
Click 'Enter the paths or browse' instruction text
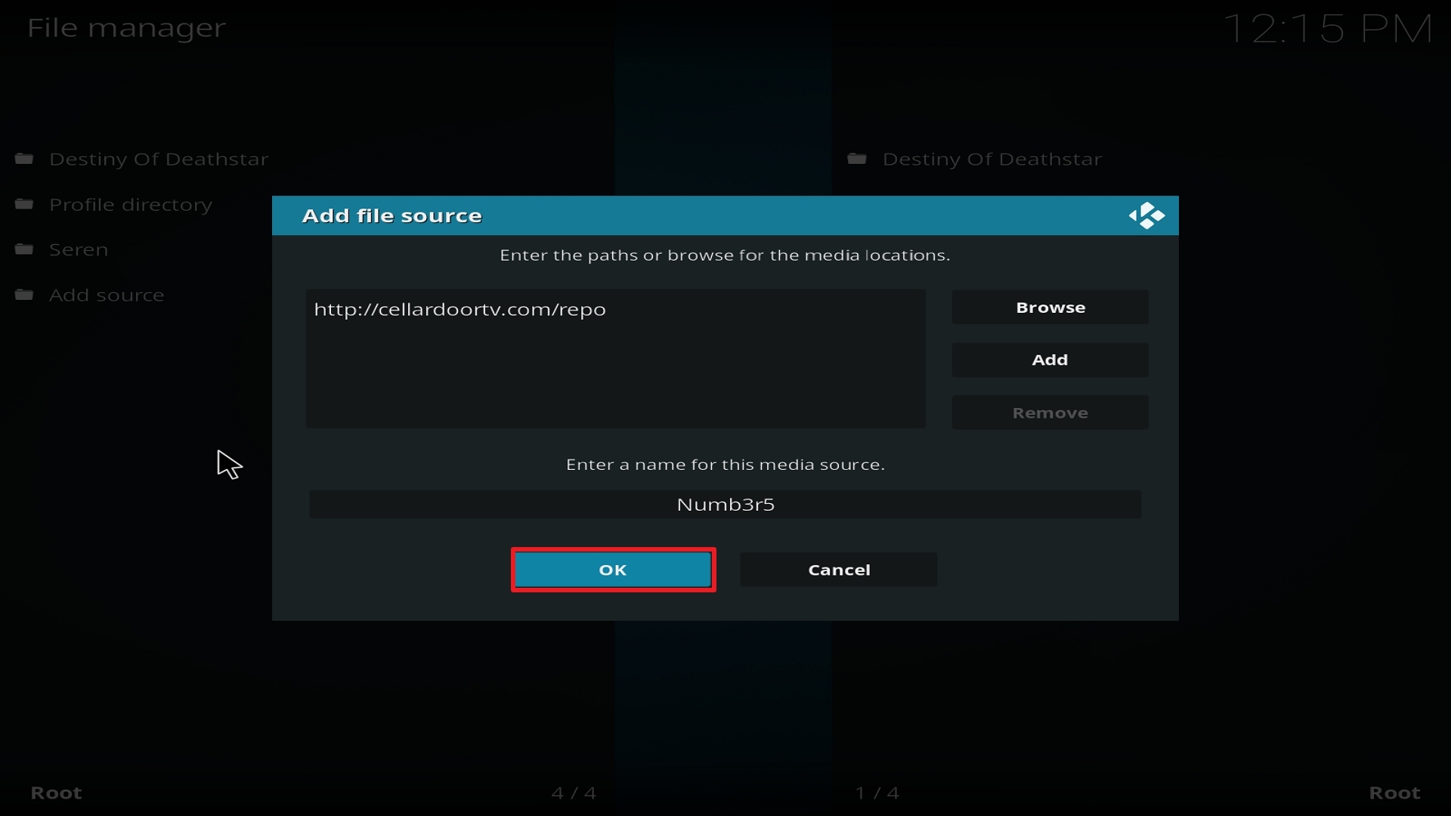click(725, 255)
